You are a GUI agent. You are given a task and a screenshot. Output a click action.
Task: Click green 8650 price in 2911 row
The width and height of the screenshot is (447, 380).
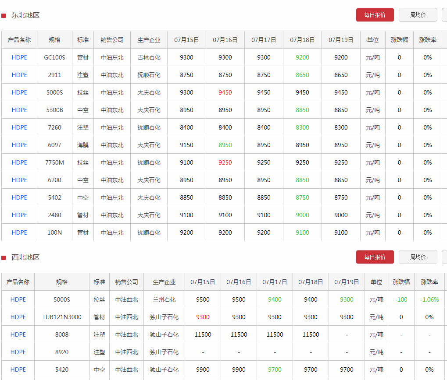(x=302, y=75)
